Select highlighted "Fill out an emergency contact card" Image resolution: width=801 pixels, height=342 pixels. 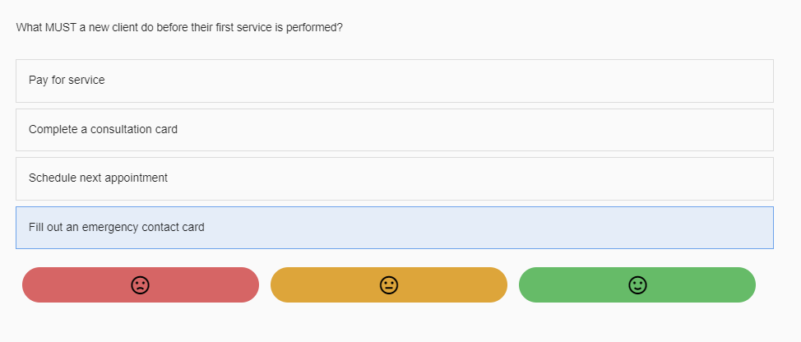pos(394,228)
